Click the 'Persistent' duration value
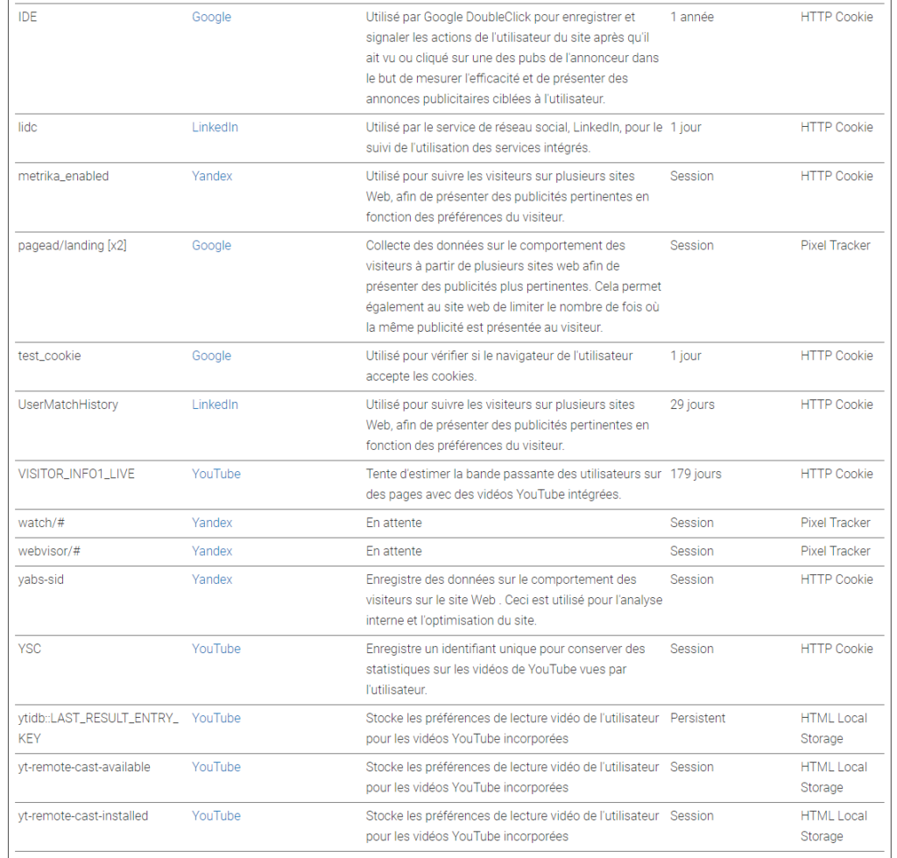897x858 pixels. [697, 719]
